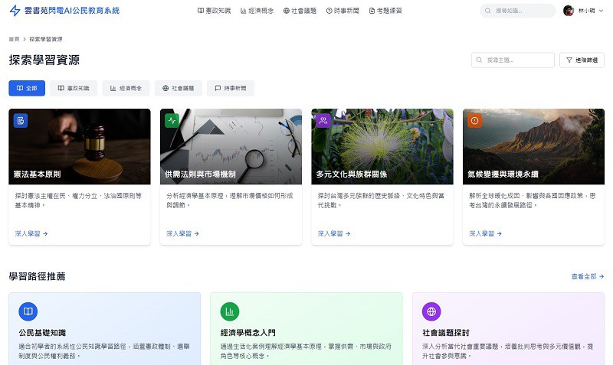Screen dimensions: 613x365
Task: View all learning paths via 查看全部
Action: [x=587, y=276]
